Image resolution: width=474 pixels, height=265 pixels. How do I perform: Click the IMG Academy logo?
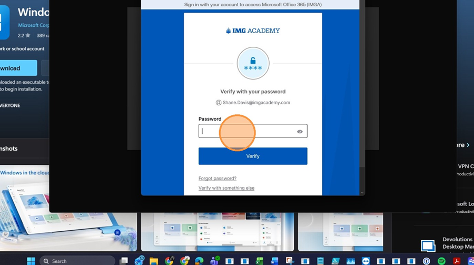point(253,31)
